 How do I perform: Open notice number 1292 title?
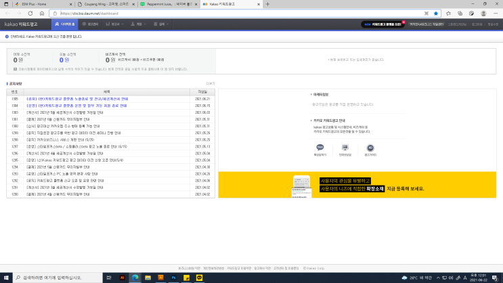pos(65,181)
